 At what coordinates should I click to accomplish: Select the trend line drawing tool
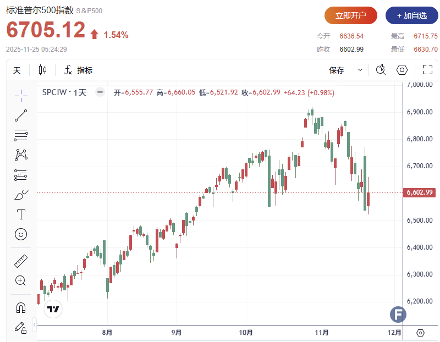tap(21, 115)
